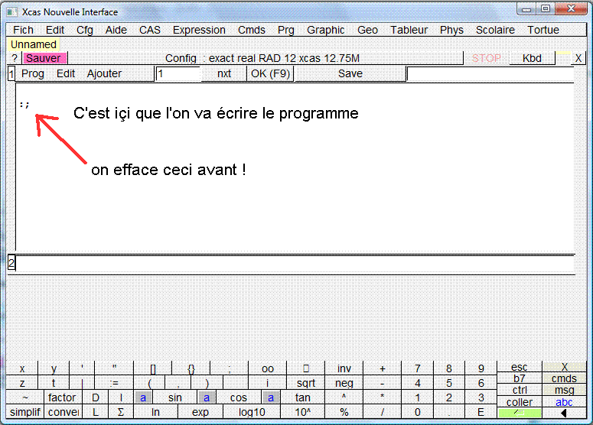Open the Ajouter dropdown menu
This screenshot has height=425, width=593.
(x=104, y=73)
